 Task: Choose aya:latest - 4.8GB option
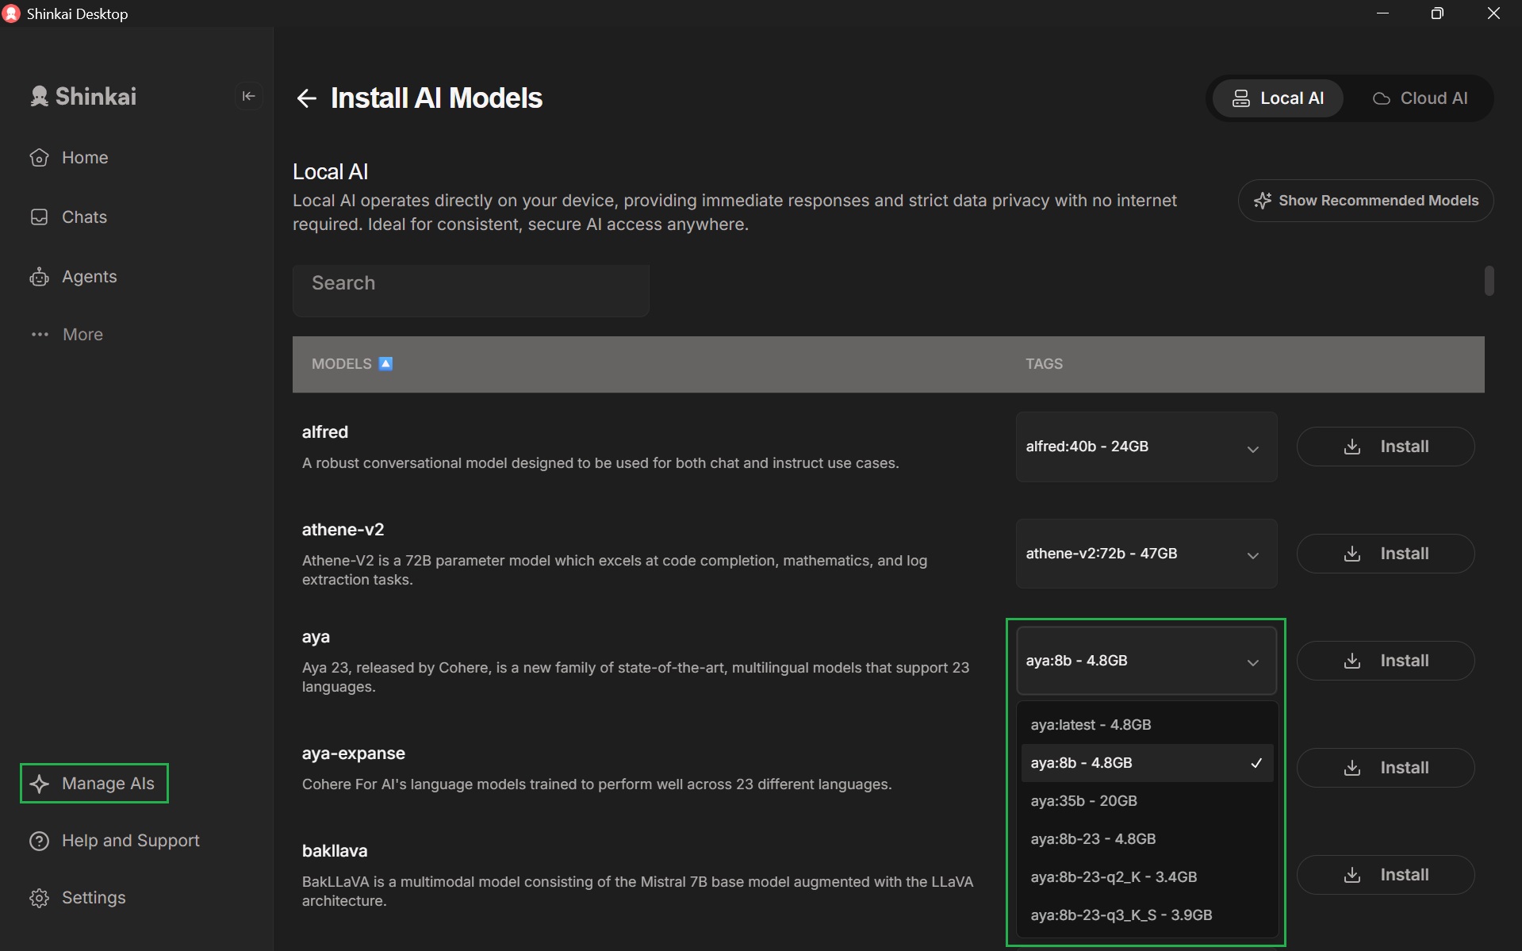pyautogui.click(x=1091, y=725)
